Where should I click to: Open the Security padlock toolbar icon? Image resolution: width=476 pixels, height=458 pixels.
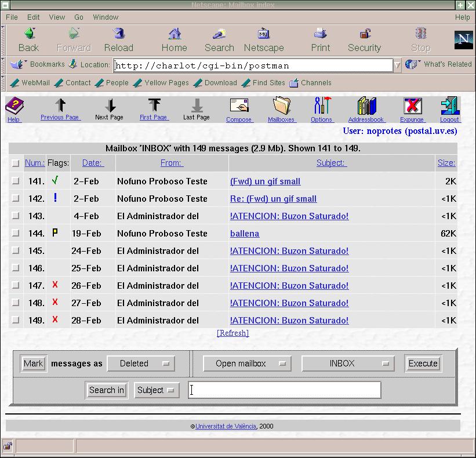coord(365,34)
